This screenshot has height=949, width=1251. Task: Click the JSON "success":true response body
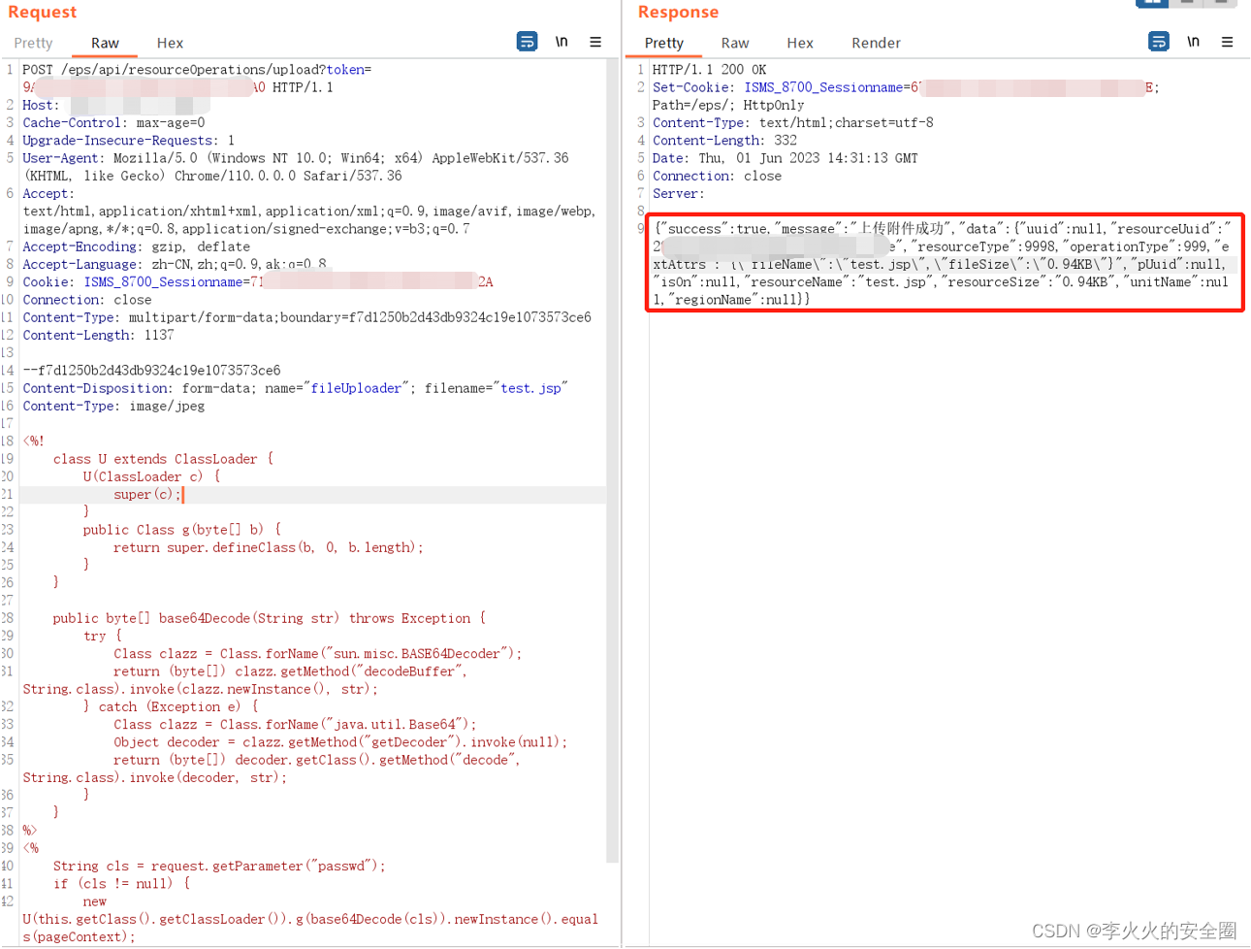click(x=945, y=264)
